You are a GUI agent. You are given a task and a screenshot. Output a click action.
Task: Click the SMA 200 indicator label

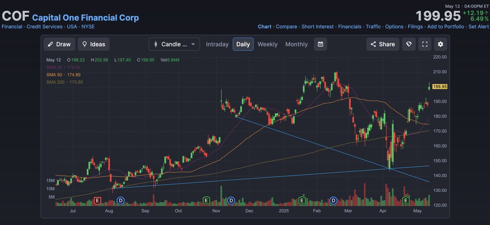tap(55, 82)
